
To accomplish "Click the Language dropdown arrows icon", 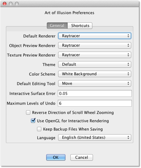I will pyautogui.click(x=128, y=138).
